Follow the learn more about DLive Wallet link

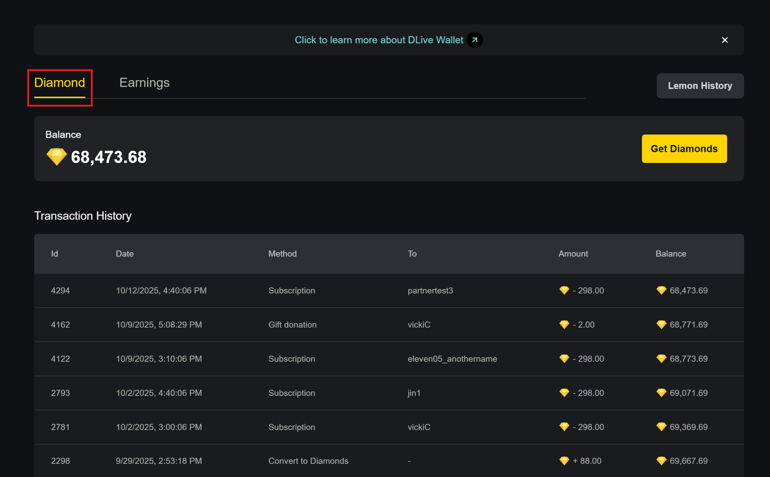[x=379, y=40]
